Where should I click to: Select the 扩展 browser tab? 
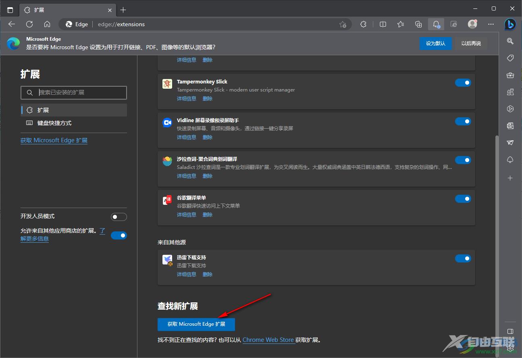click(x=67, y=10)
